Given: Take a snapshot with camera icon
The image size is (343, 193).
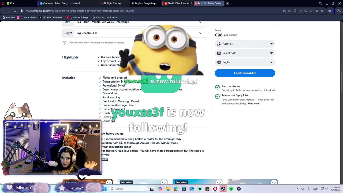Looking at the screenshot, I should point(290,11).
